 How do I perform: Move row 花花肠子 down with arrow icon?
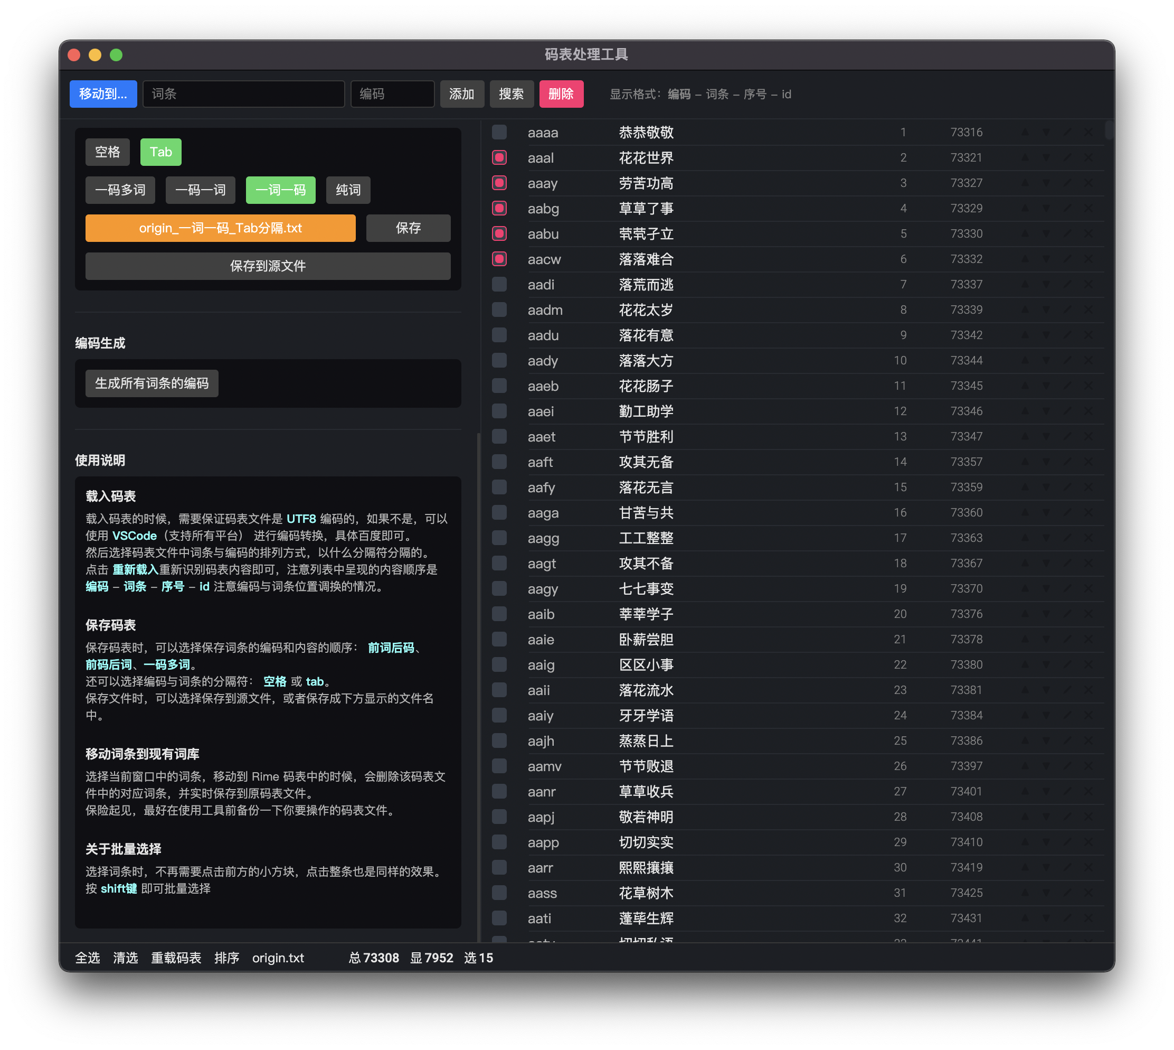click(1046, 386)
